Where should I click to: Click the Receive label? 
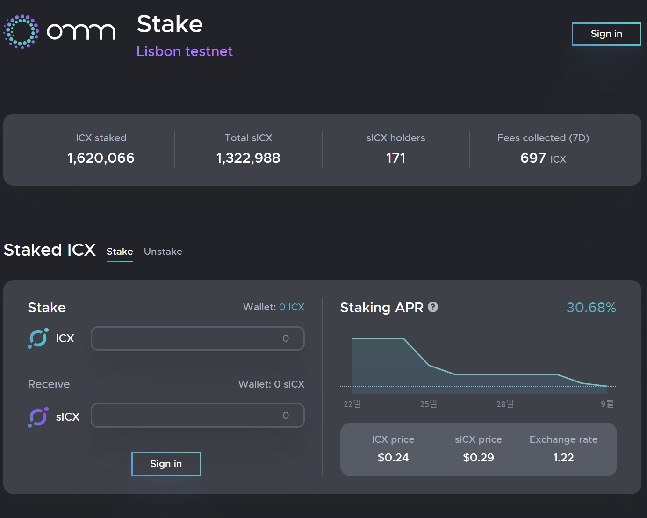(x=49, y=384)
